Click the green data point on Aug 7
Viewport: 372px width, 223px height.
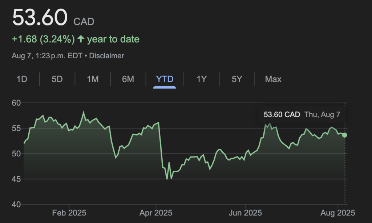point(344,135)
